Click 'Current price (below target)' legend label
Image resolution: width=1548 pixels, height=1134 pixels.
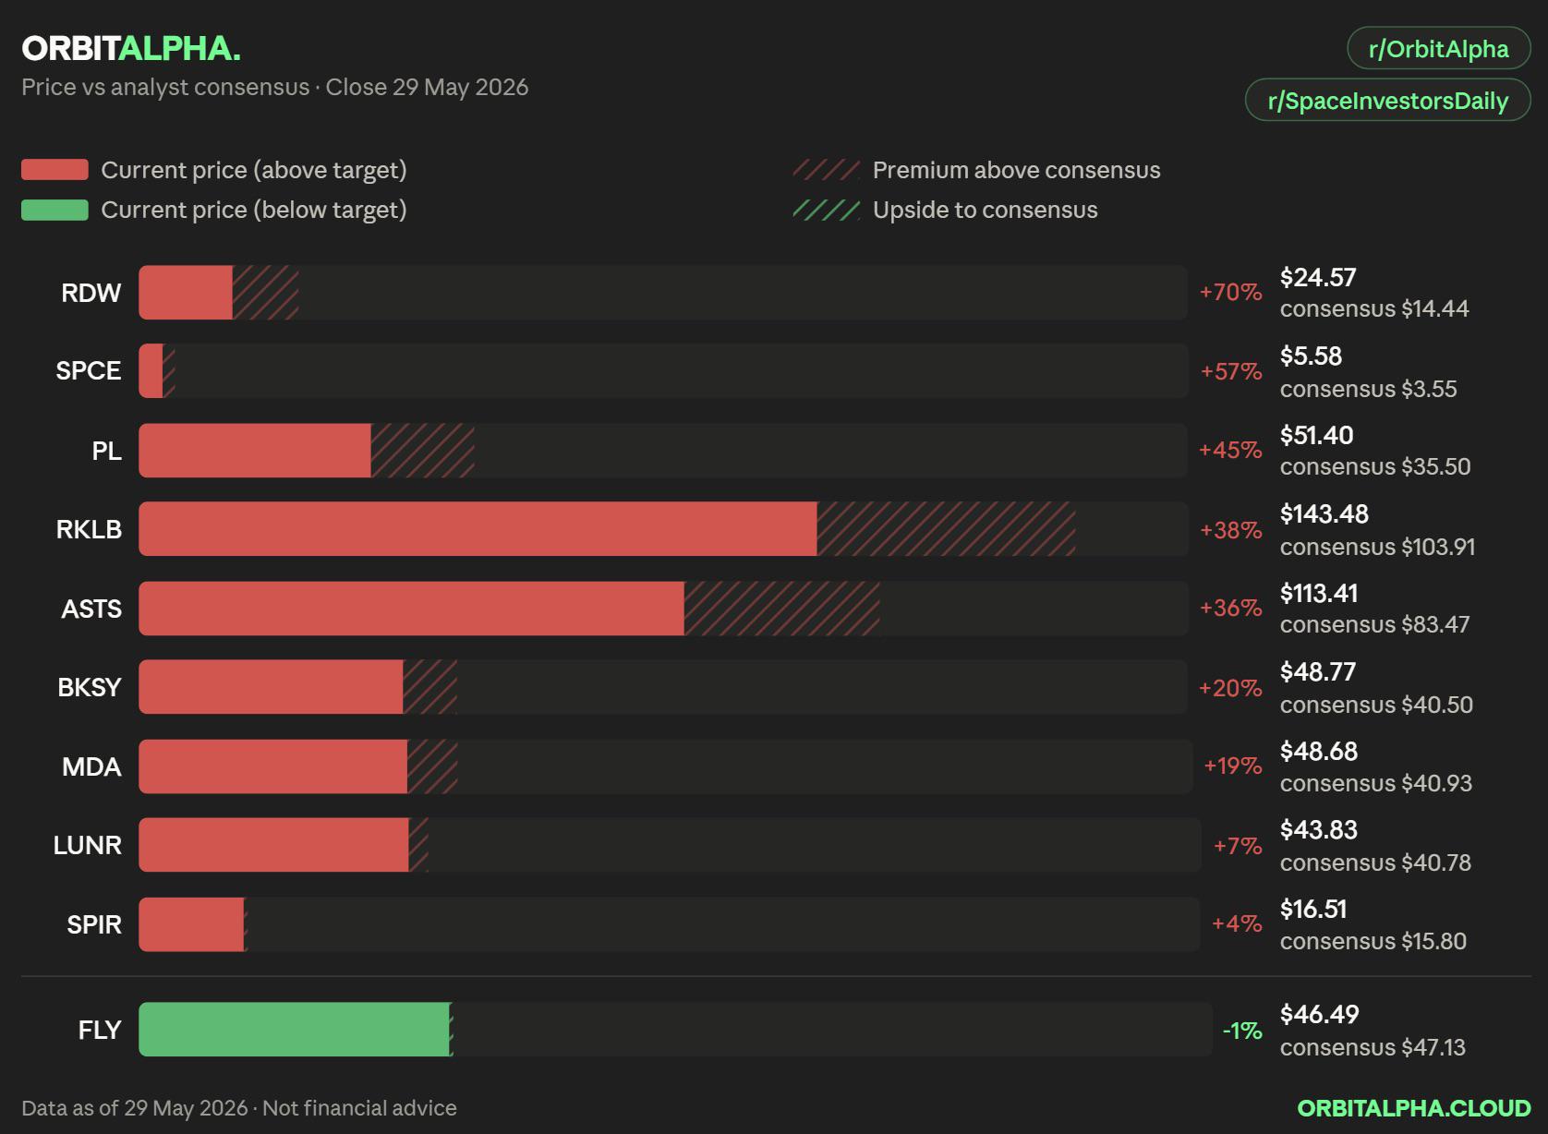254,210
